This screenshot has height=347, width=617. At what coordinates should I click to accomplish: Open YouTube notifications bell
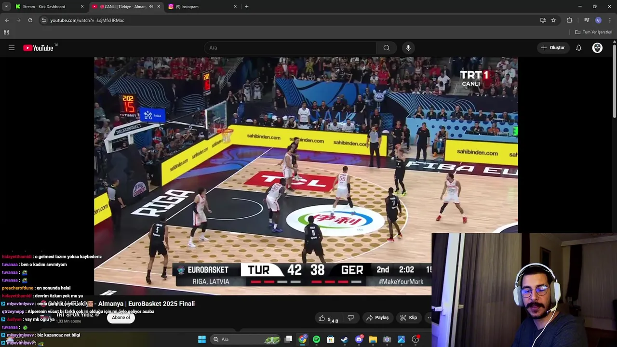(x=578, y=48)
